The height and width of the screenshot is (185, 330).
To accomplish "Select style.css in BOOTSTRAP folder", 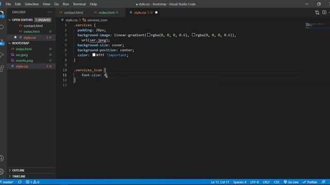I will click(22, 66).
